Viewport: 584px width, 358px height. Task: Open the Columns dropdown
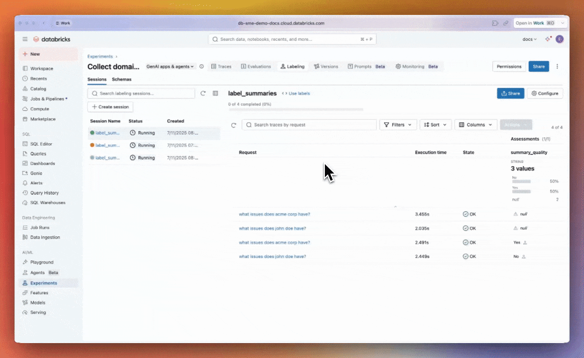pyautogui.click(x=475, y=125)
